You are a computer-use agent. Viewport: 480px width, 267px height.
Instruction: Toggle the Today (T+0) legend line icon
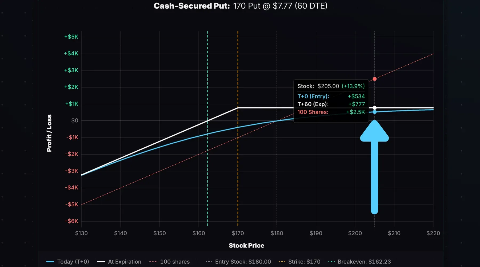click(50, 262)
